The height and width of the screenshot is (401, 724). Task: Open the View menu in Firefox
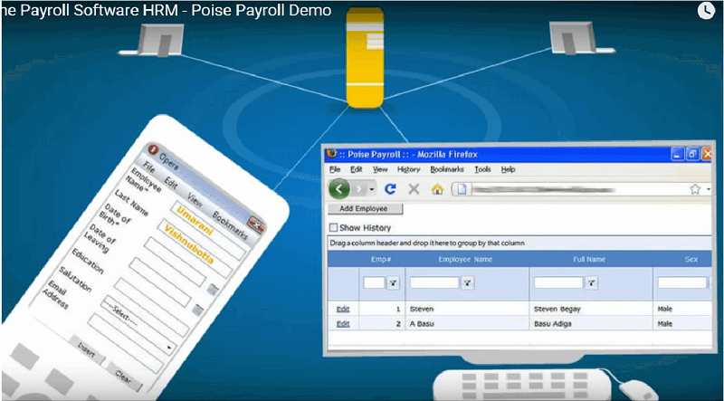[x=380, y=169]
